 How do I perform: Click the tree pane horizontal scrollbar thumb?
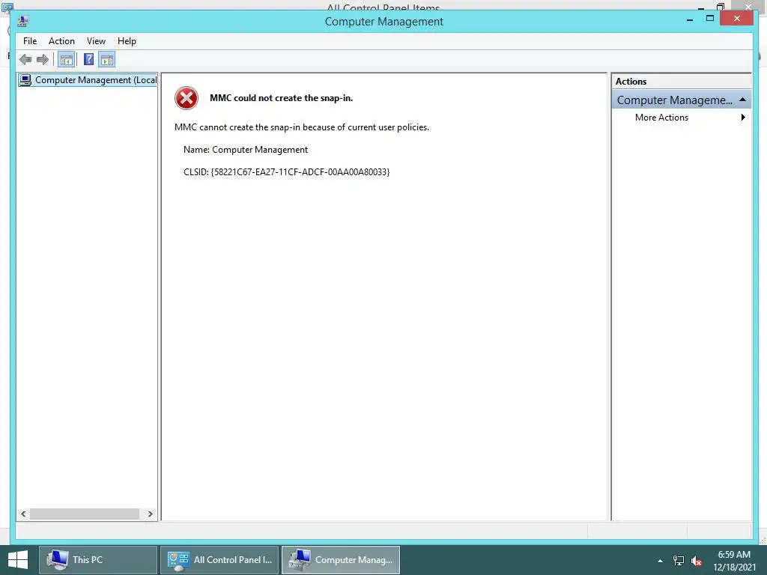click(84, 514)
